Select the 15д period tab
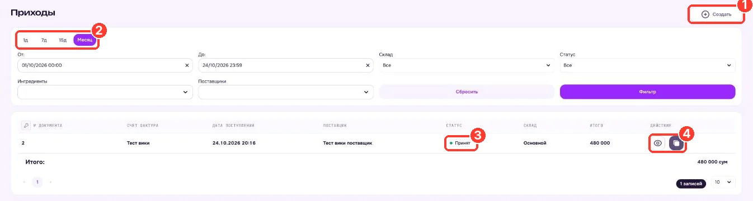753x201 pixels. pyautogui.click(x=63, y=40)
